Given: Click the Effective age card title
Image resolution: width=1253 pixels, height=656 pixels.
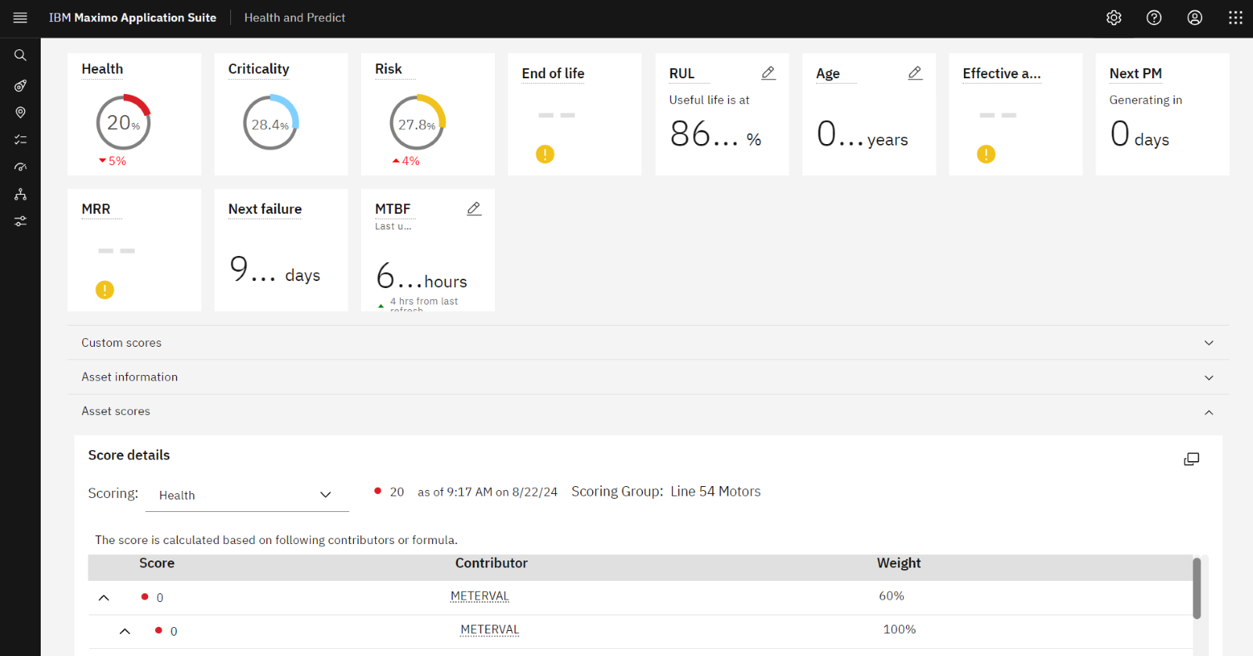Looking at the screenshot, I should coord(1002,74).
